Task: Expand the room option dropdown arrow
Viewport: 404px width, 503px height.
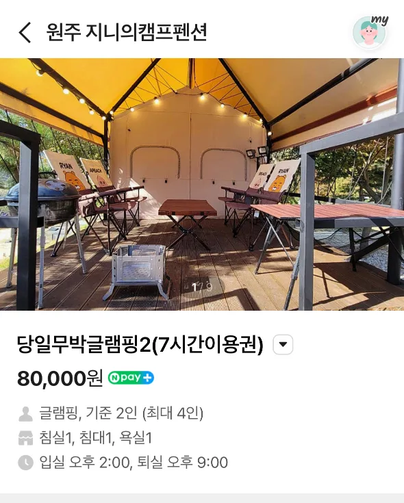Action: [x=283, y=344]
